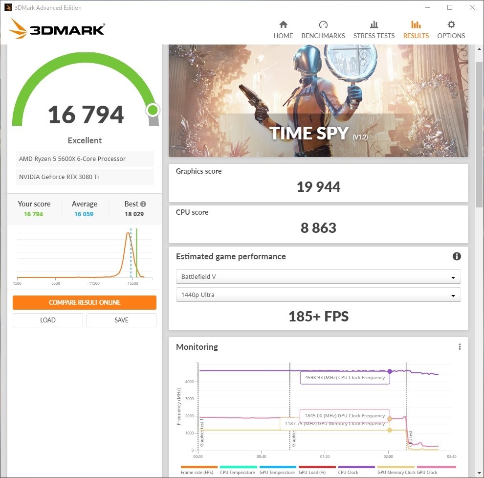Click the green gauge indicator knob
484x478 pixels.
click(x=153, y=110)
